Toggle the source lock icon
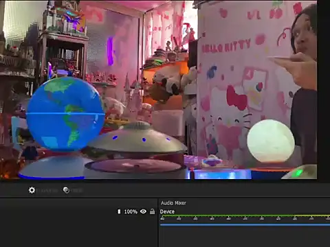330x247 pixels. click(x=152, y=211)
